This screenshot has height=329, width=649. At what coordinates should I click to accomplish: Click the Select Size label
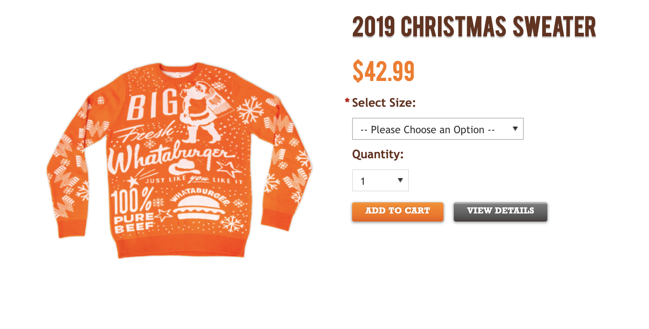pos(384,103)
